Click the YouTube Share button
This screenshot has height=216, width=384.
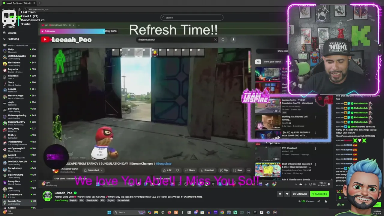(x=190, y=170)
